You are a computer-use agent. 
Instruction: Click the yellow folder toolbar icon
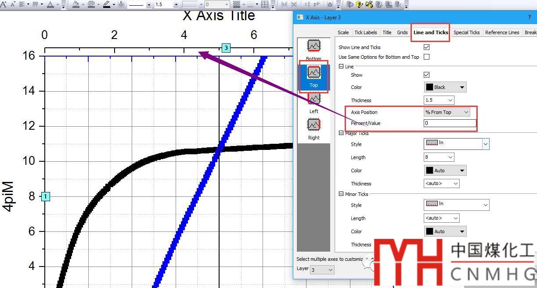coord(369,4)
